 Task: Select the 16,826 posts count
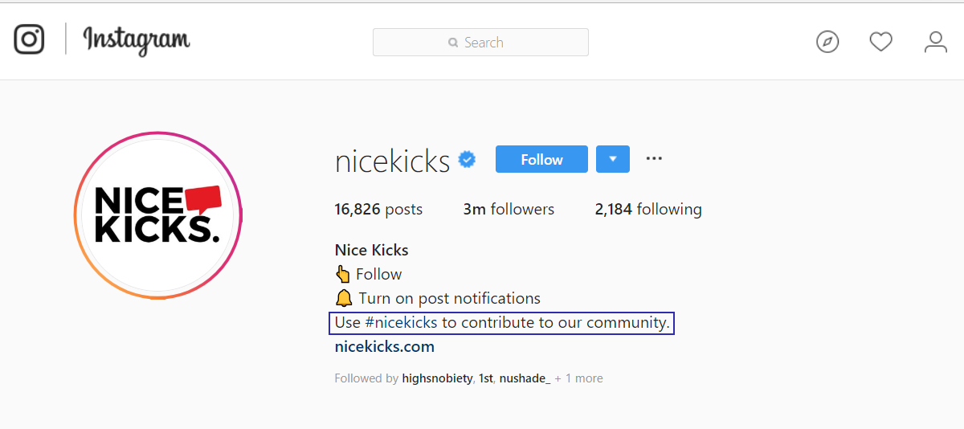[378, 210]
